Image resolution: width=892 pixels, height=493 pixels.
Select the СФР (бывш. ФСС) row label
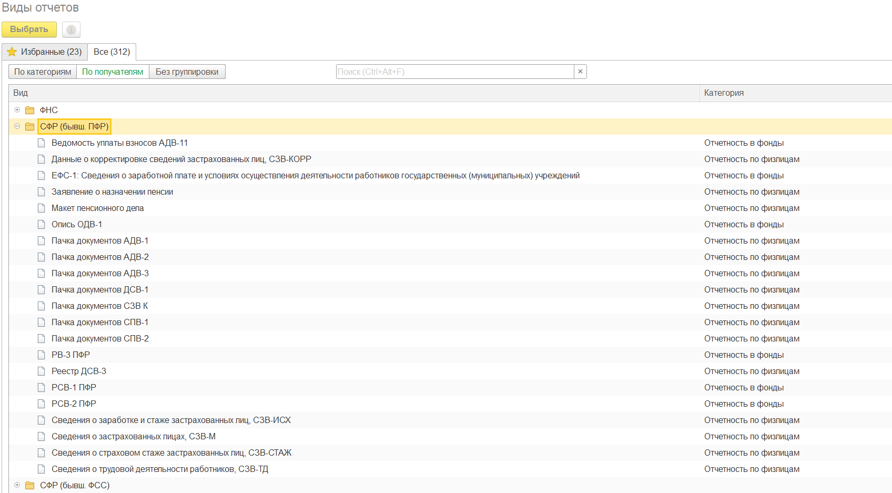(75, 485)
